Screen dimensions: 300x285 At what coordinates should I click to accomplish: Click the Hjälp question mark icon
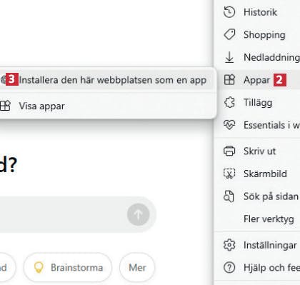pyautogui.click(x=229, y=268)
